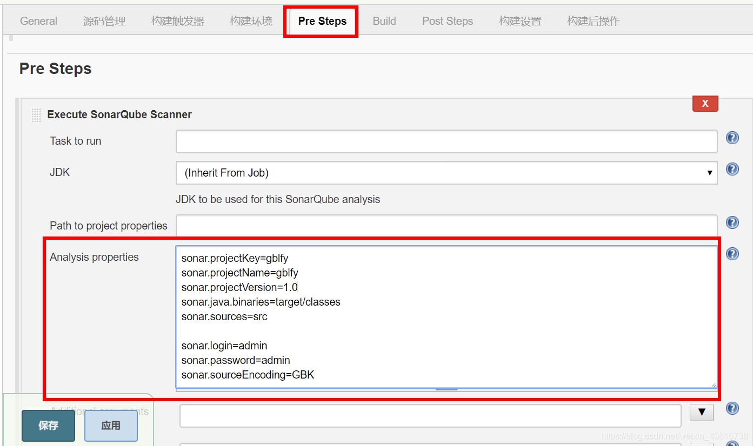Viewport: 753px width, 446px height.
Task: Switch to the 构建后操作 tab
Action: (x=594, y=21)
